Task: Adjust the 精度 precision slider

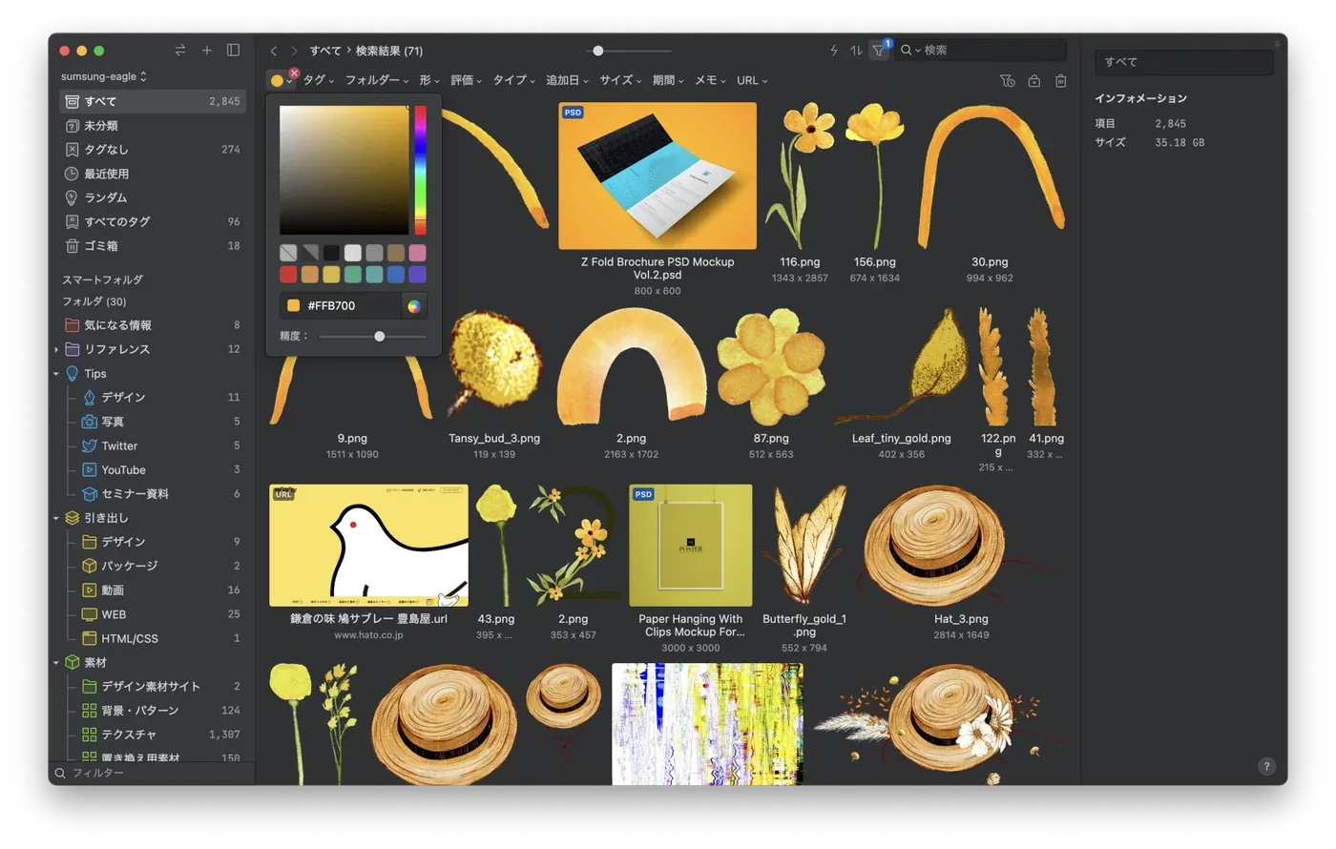Action: pyautogui.click(x=380, y=337)
